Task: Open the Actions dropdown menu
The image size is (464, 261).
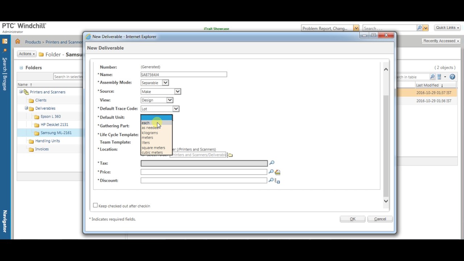Action: pos(27,54)
